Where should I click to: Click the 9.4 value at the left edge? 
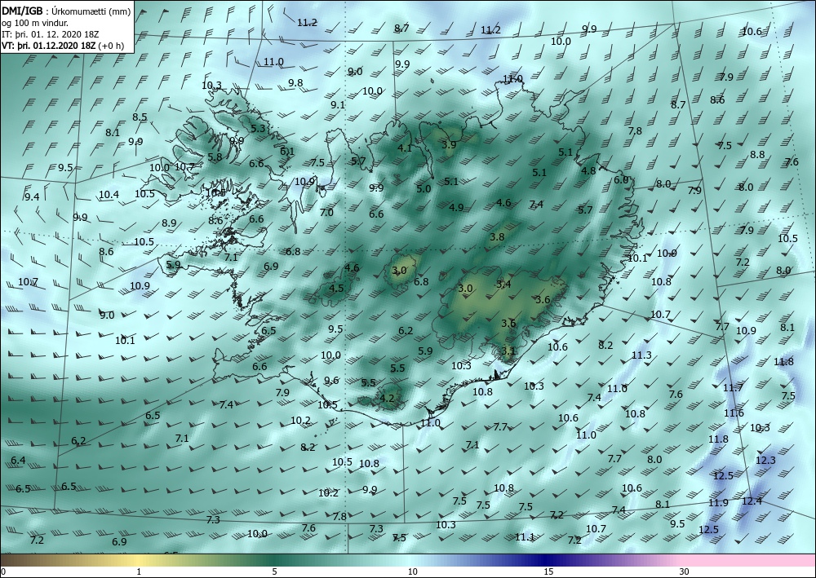[x=32, y=197]
